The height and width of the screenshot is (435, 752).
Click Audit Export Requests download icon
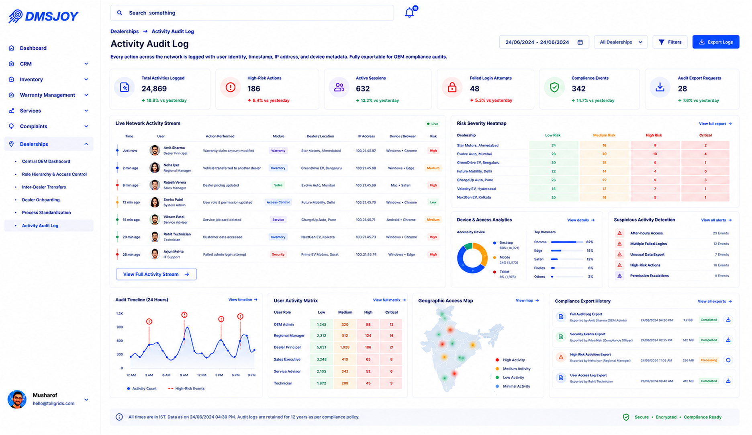coord(660,87)
